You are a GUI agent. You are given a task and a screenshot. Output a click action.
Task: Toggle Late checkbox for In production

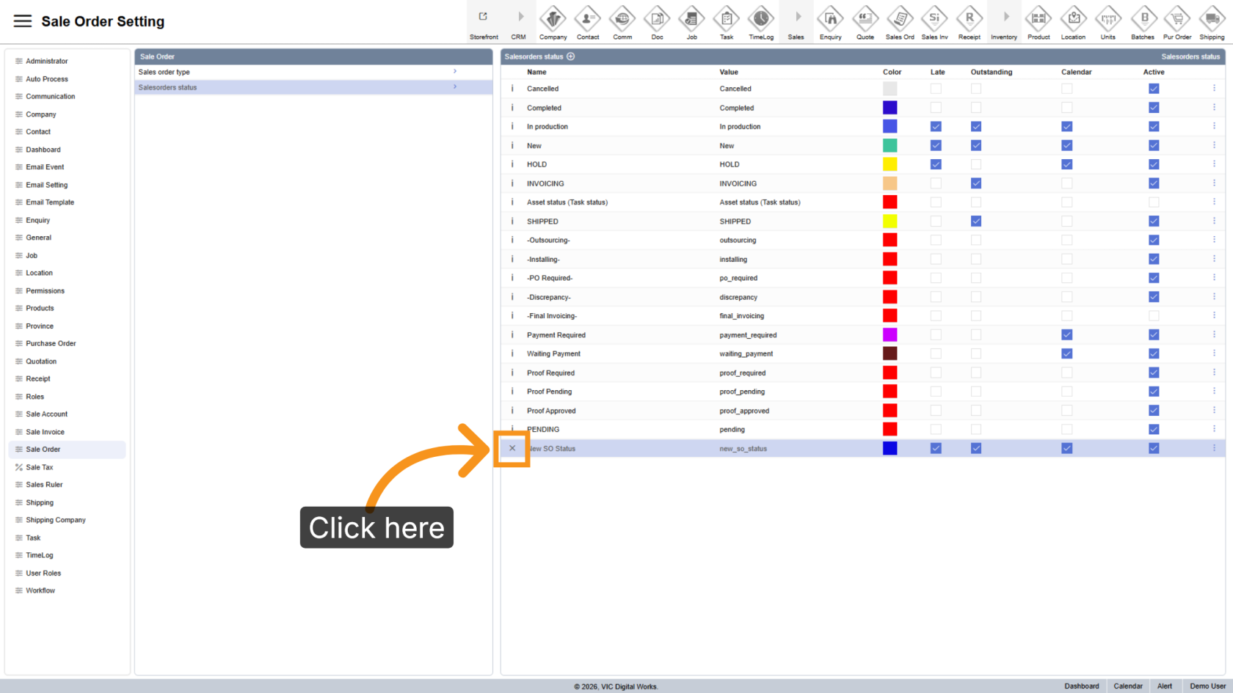[936, 126]
